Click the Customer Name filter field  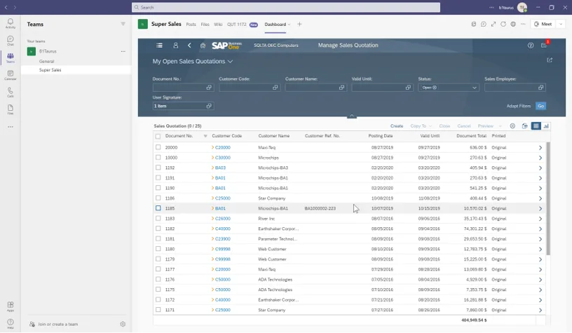pyautogui.click(x=316, y=88)
